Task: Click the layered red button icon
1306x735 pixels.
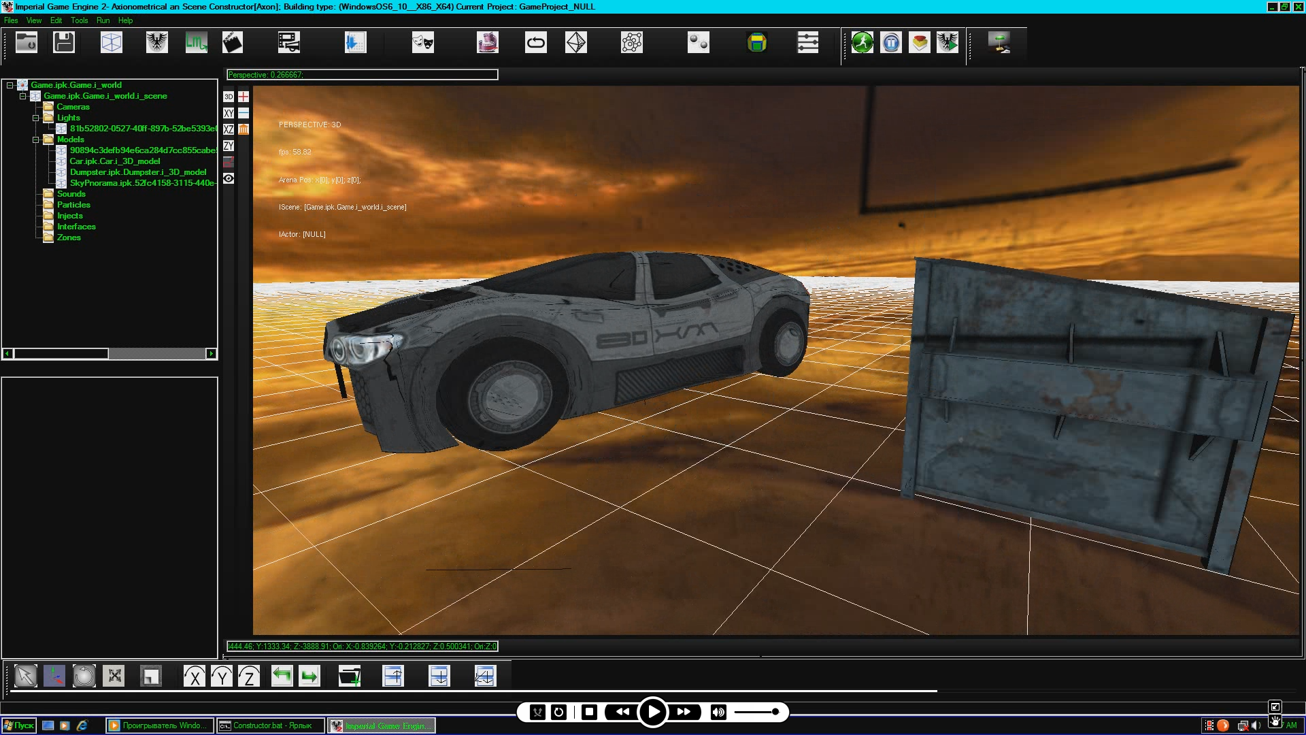Action: tap(920, 42)
